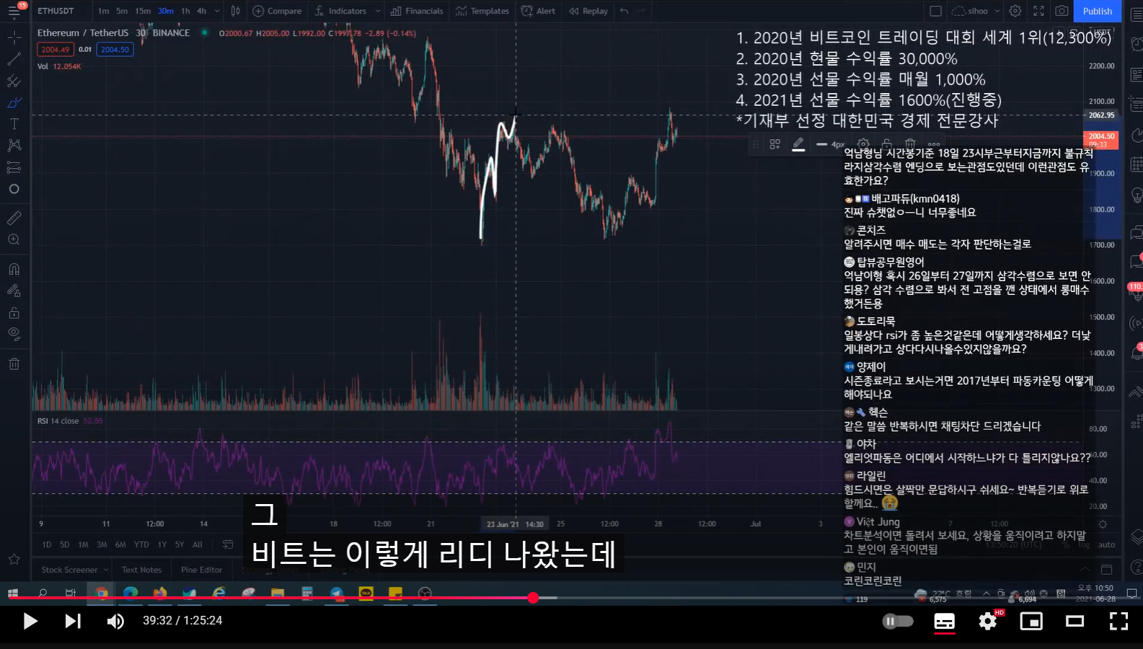
Task: Select the patterns drawing tool
Action: [14, 146]
